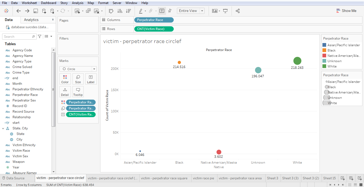
Task: Toggle the show mark labels button
Action: pyautogui.click(x=162, y=11)
